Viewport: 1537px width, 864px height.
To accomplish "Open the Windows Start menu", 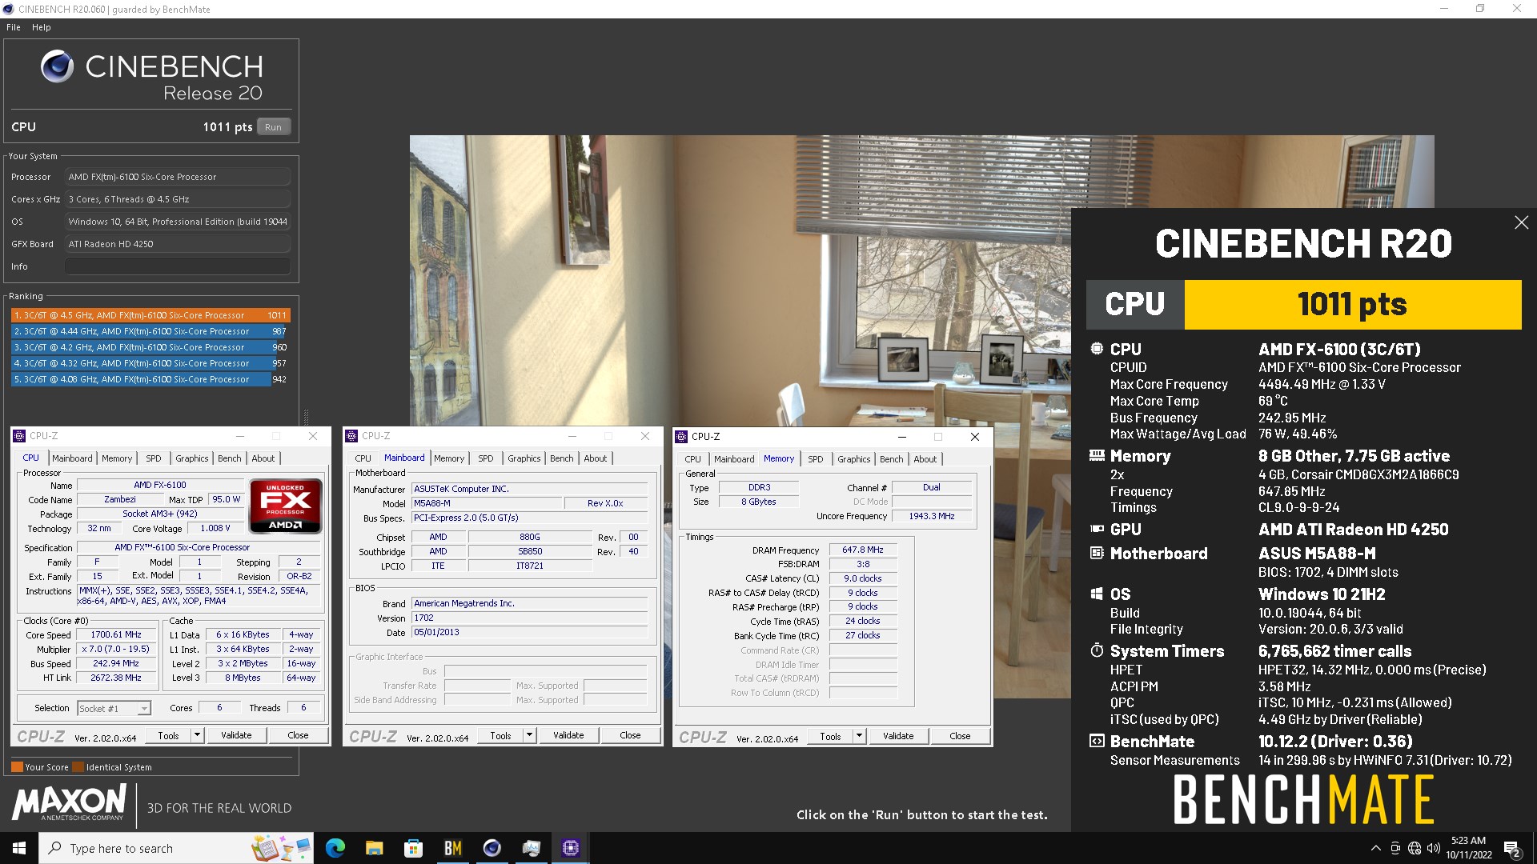I will click(19, 848).
